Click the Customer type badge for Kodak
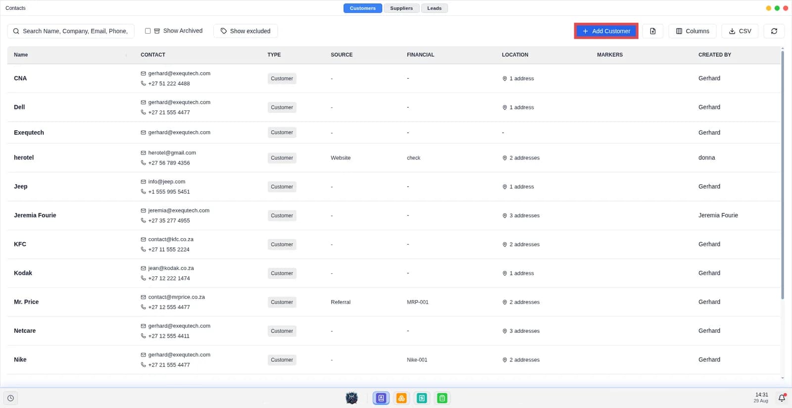792x408 pixels. pos(282,273)
